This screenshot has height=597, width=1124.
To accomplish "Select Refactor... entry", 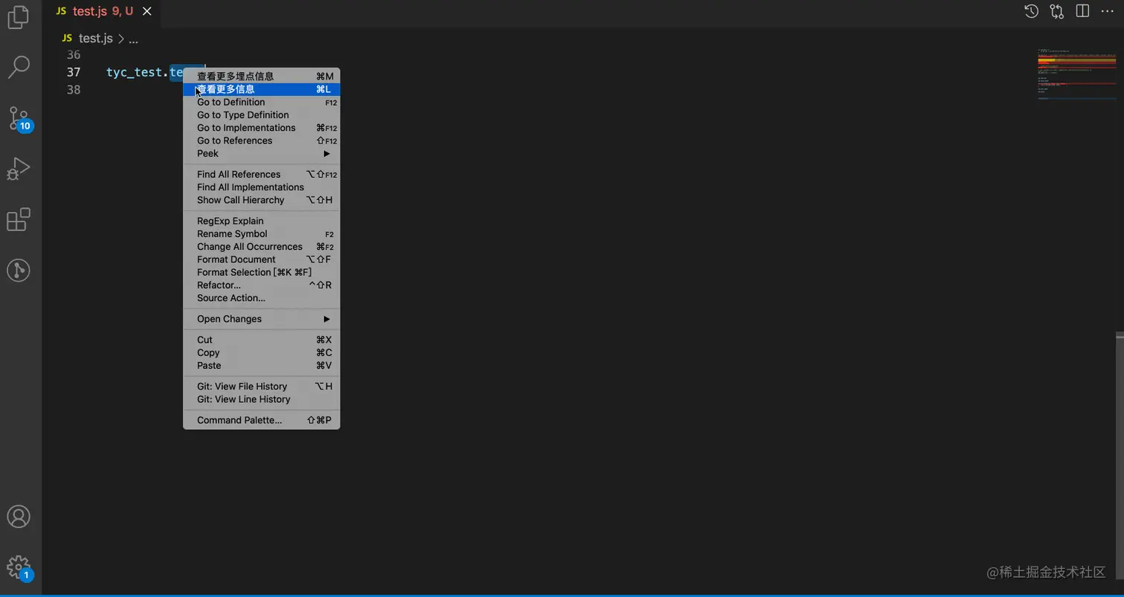I will pos(262,285).
